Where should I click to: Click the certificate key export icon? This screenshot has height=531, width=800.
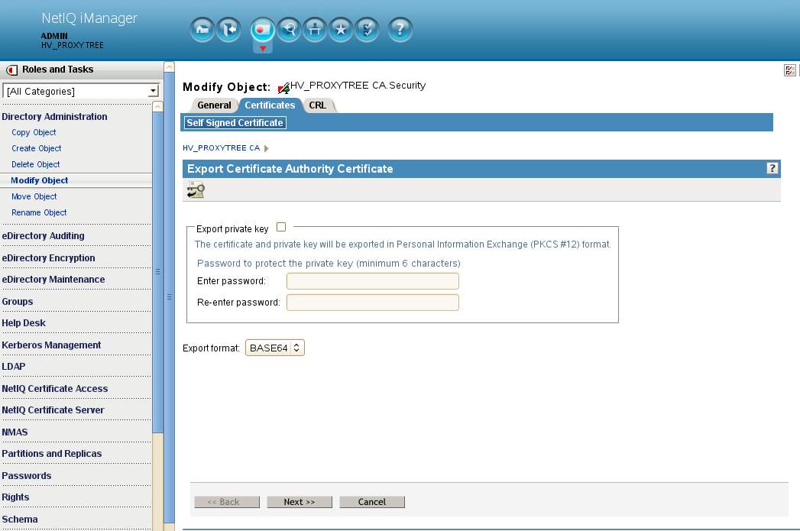click(196, 190)
